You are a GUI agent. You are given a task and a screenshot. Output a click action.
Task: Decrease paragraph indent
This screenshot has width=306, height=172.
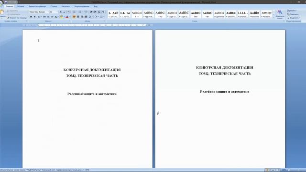pos(91,12)
